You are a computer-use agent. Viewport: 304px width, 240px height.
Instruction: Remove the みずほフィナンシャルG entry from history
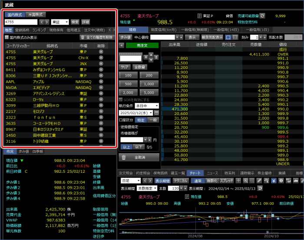coord(101,69)
